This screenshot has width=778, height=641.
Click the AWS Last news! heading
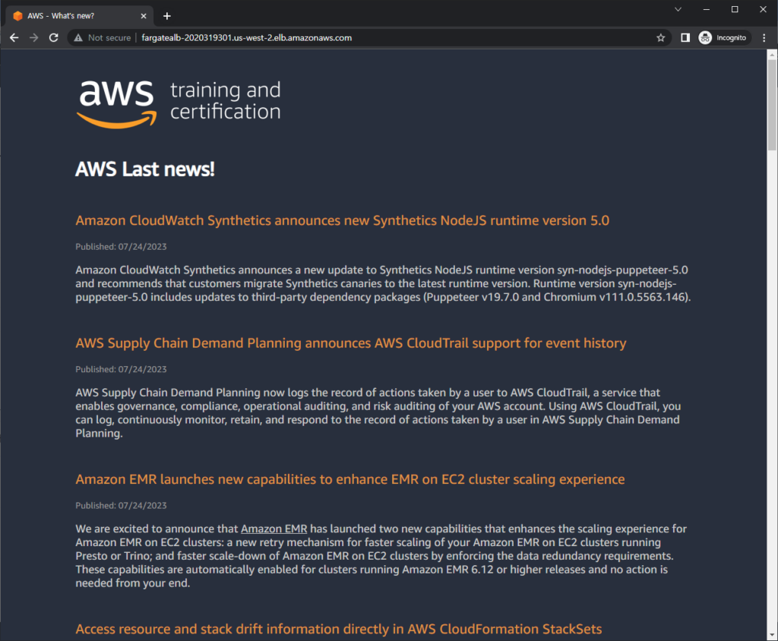pyautogui.click(x=145, y=169)
